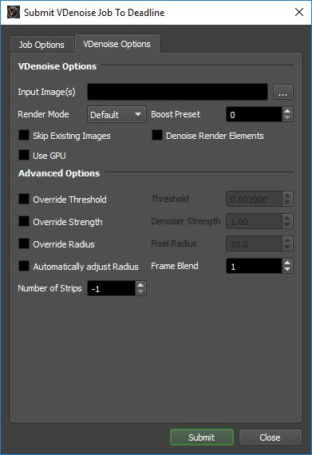Viewport: 312px width, 455px height.
Task: Increase Boost Preset with up arrow
Action: [287, 111]
